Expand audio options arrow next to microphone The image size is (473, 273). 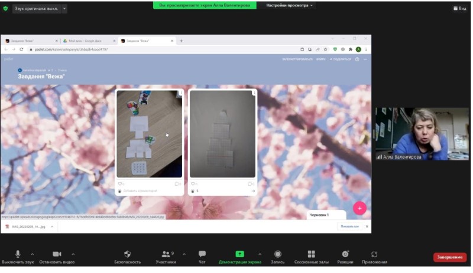pyautogui.click(x=32, y=254)
